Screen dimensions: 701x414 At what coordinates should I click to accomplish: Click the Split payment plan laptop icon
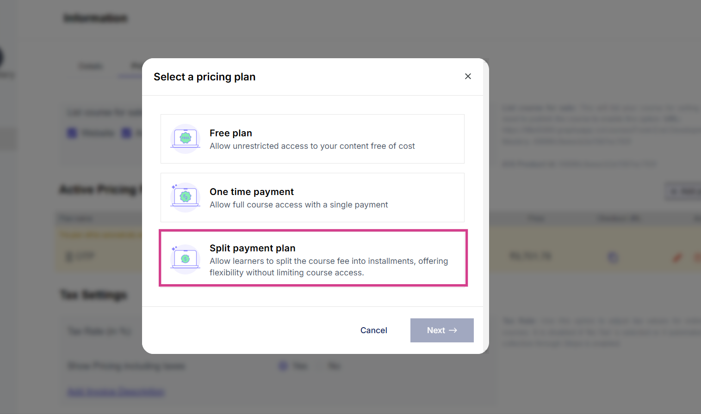pyautogui.click(x=185, y=259)
